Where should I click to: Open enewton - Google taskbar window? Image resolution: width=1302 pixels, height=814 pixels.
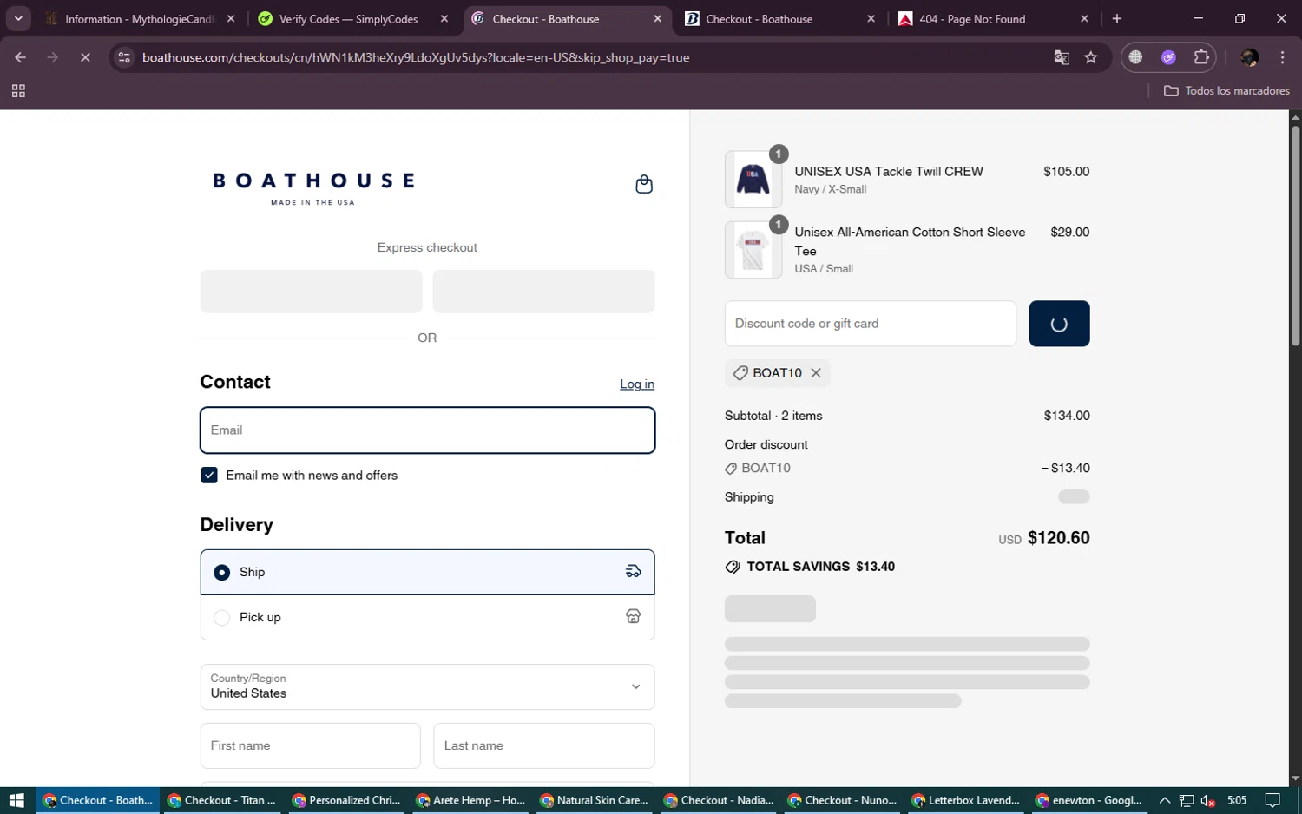tap(1090, 800)
